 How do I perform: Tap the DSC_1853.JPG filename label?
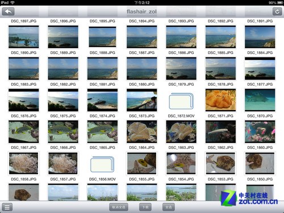pos(220,179)
